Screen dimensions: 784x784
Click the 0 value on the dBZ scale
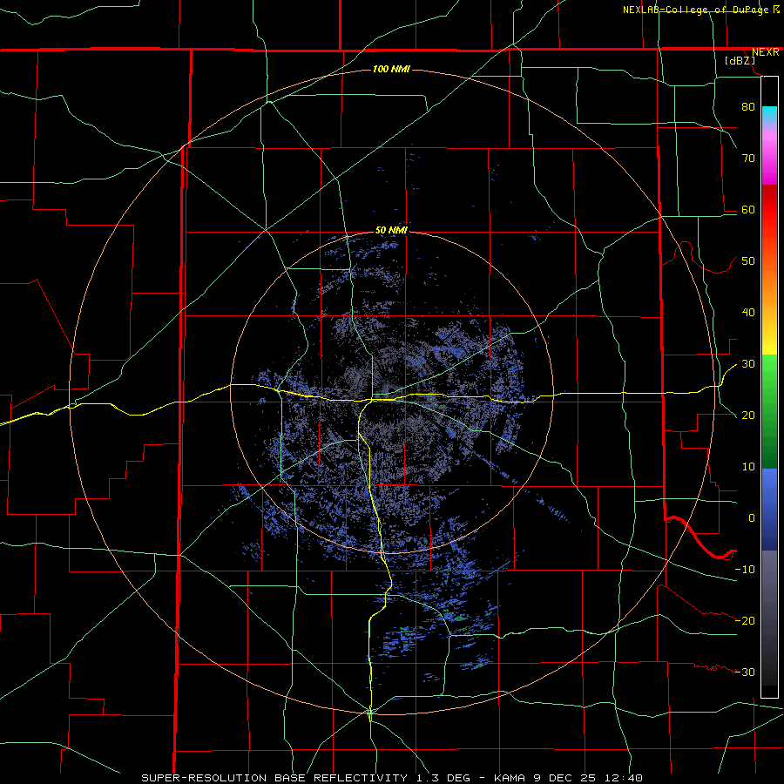[x=752, y=518]
